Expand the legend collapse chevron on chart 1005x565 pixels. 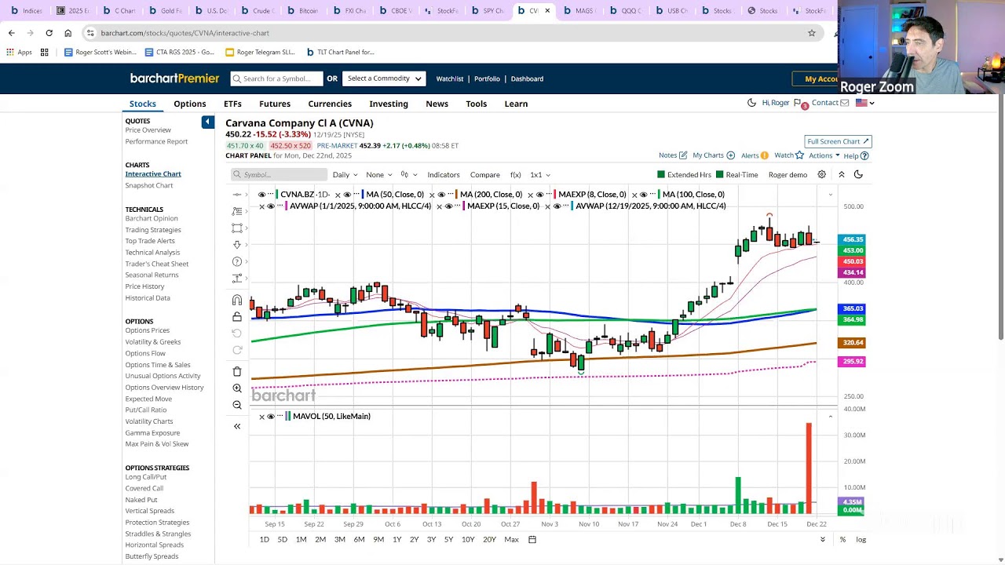point(830,195)
